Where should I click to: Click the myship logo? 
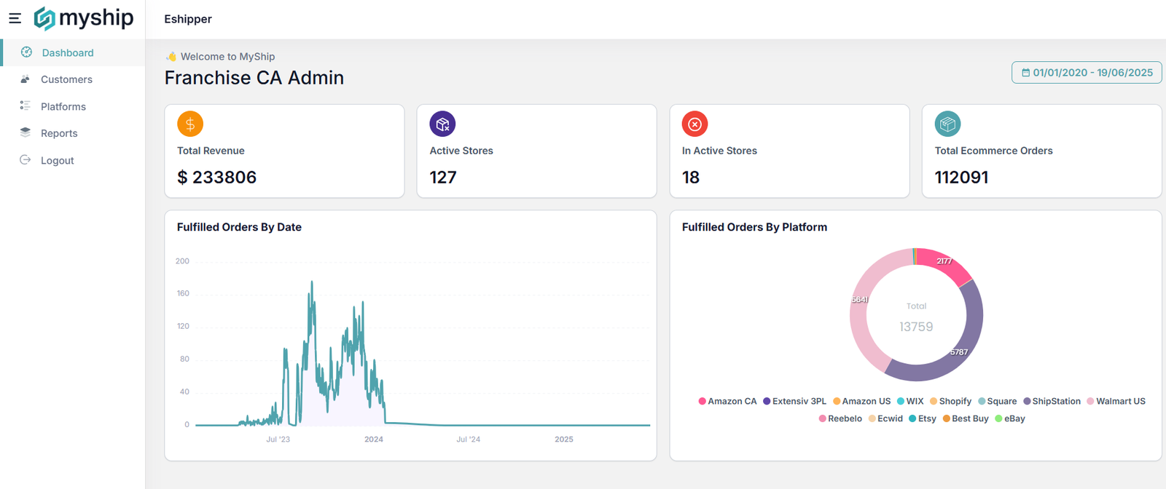click(x=84, y=18)
